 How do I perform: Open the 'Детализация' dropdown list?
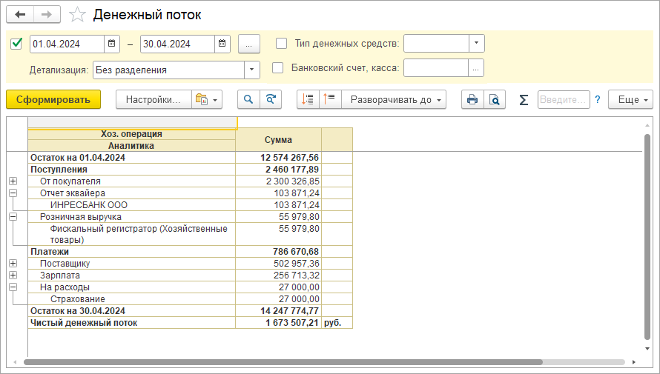pos(252,70)
